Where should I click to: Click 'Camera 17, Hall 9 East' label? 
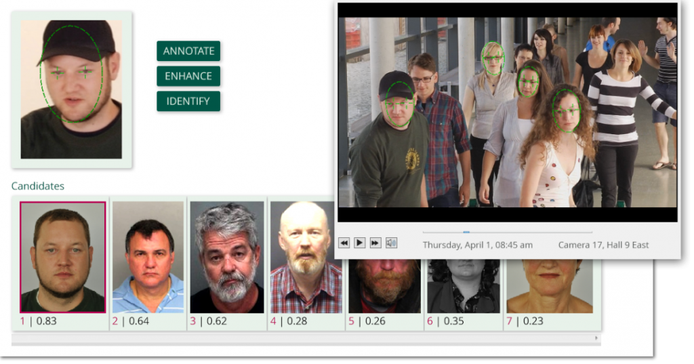pos(603,245)
